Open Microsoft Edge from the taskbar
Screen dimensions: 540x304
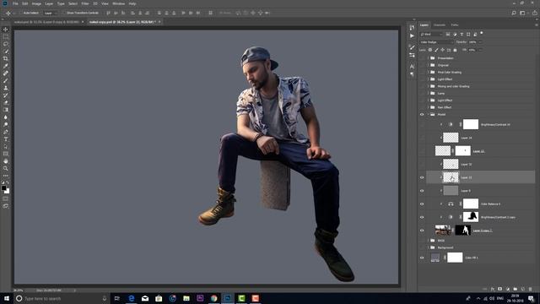[132, 298]
